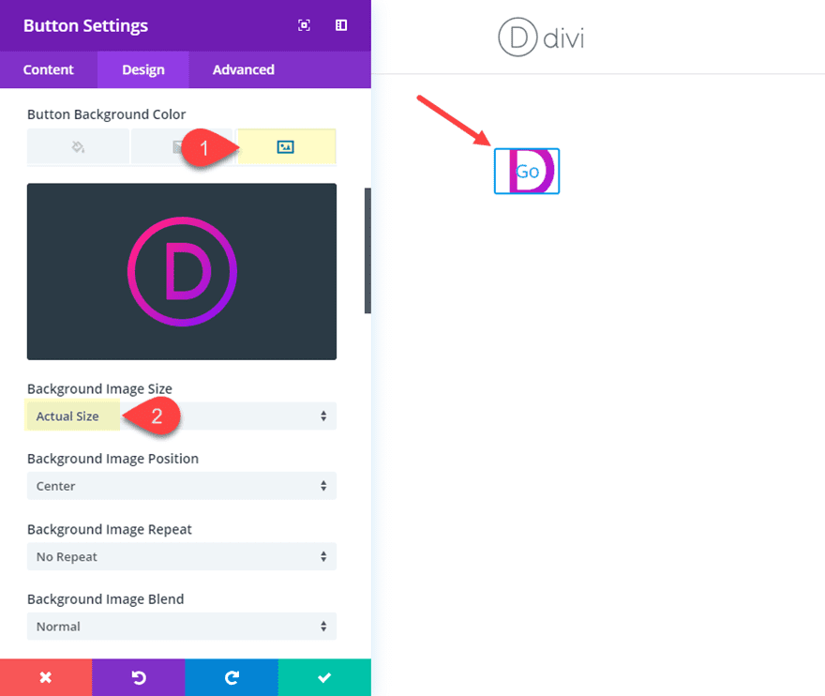Select the image background type icon
This screenshot has width=825, height=696.
click(x=286, y=146)
